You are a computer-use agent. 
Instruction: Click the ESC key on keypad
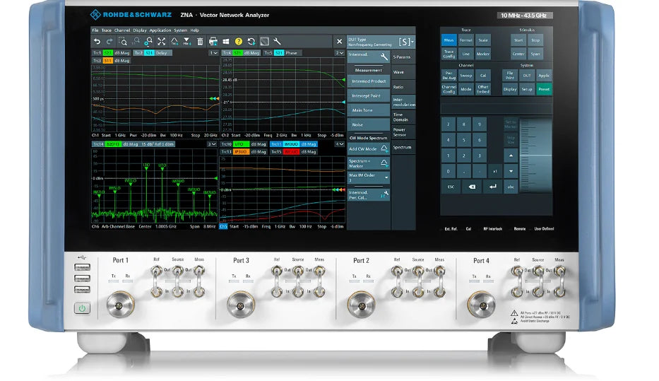coord(451,187)
